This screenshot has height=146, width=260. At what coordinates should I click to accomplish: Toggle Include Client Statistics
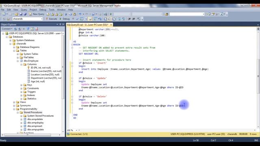tap(100, 19)
